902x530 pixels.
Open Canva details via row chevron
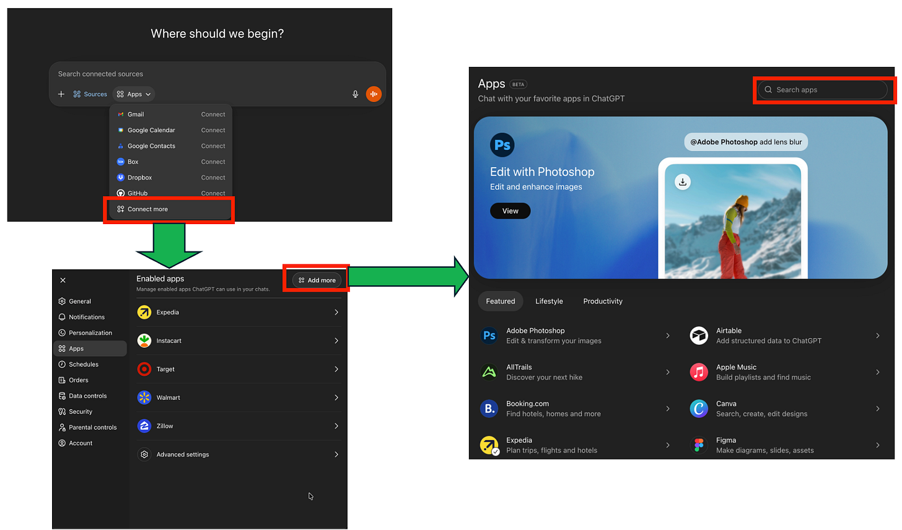878,409
